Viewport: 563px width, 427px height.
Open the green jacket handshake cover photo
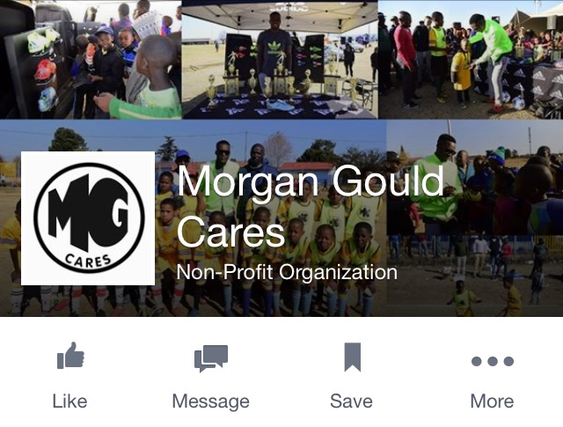pos(471,59)
